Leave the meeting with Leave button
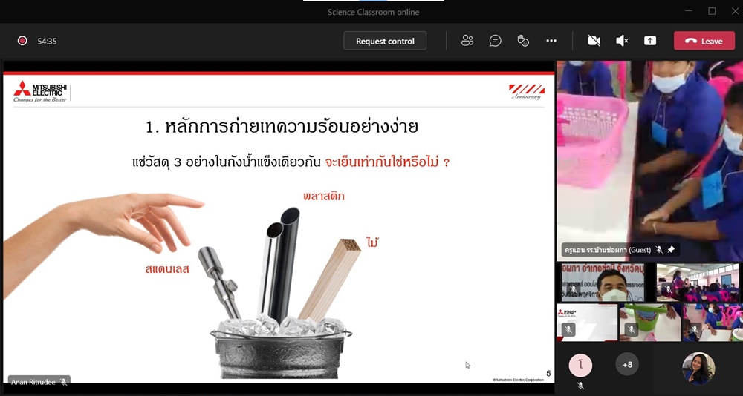The width and height of the screenshot is (743, 396). [704, 42]
